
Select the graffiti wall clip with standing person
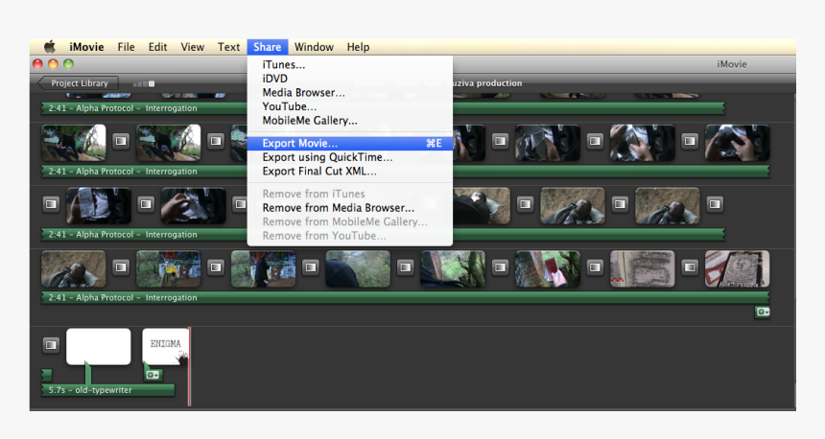pos(263,268)
